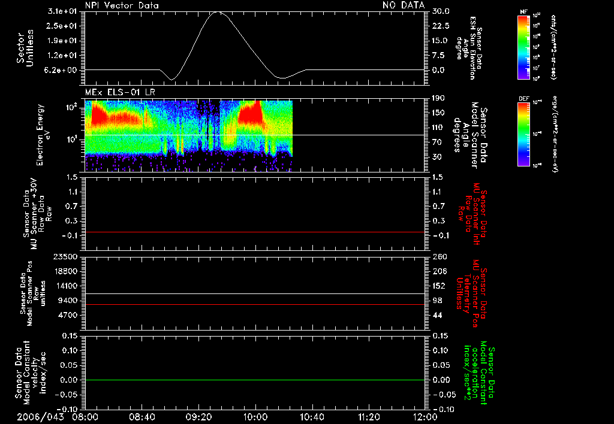614x424 pixels.
Task: Click the '22.5' sun elevation tick
Action: coord(441,26)
